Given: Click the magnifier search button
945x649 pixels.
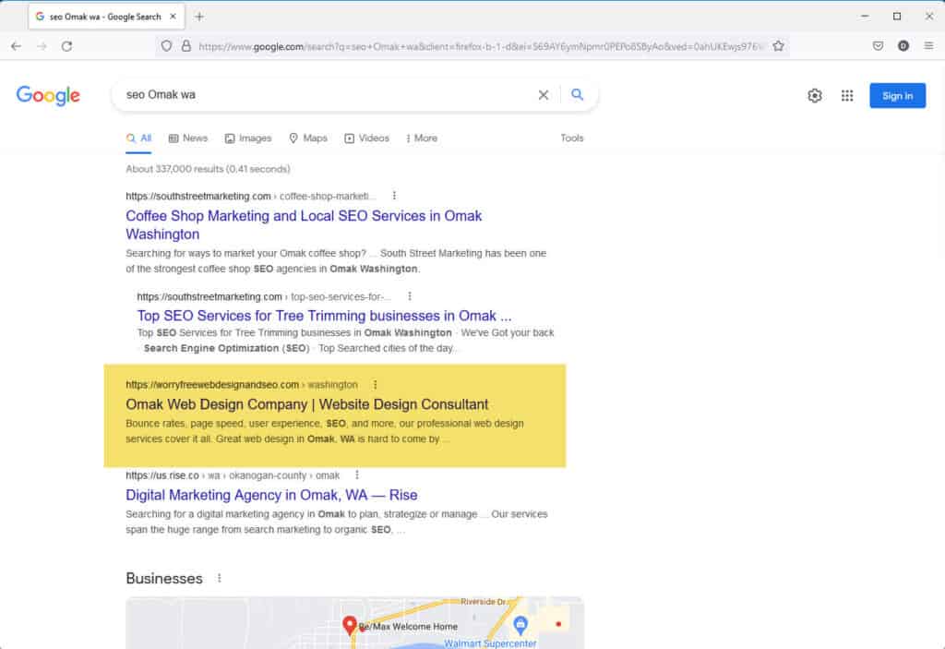Looking at the screenshot, I should point(578,95).
